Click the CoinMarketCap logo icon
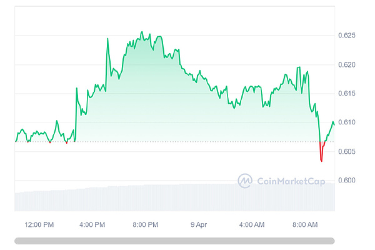The height and width of the screenshot is (250, 375). pos(246,181)
